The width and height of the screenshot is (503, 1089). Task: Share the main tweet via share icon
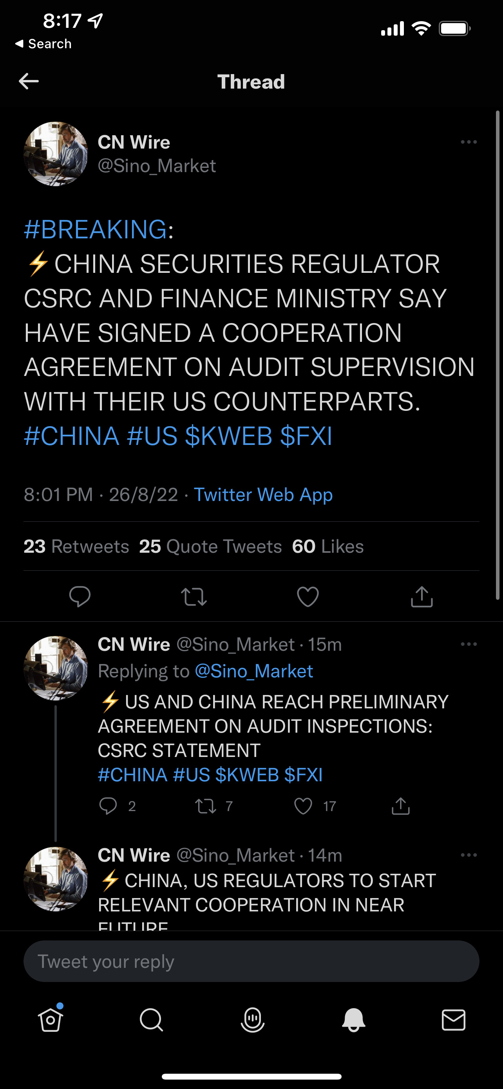click(422, 597)
